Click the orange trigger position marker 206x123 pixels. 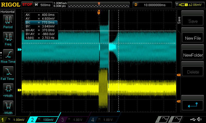click(x=99, y=12)
